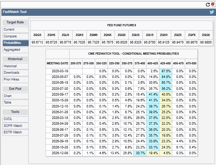Screen dimensions: 216x165
Task: Click the 95.9800 futures price
Action: click(206, 42)
